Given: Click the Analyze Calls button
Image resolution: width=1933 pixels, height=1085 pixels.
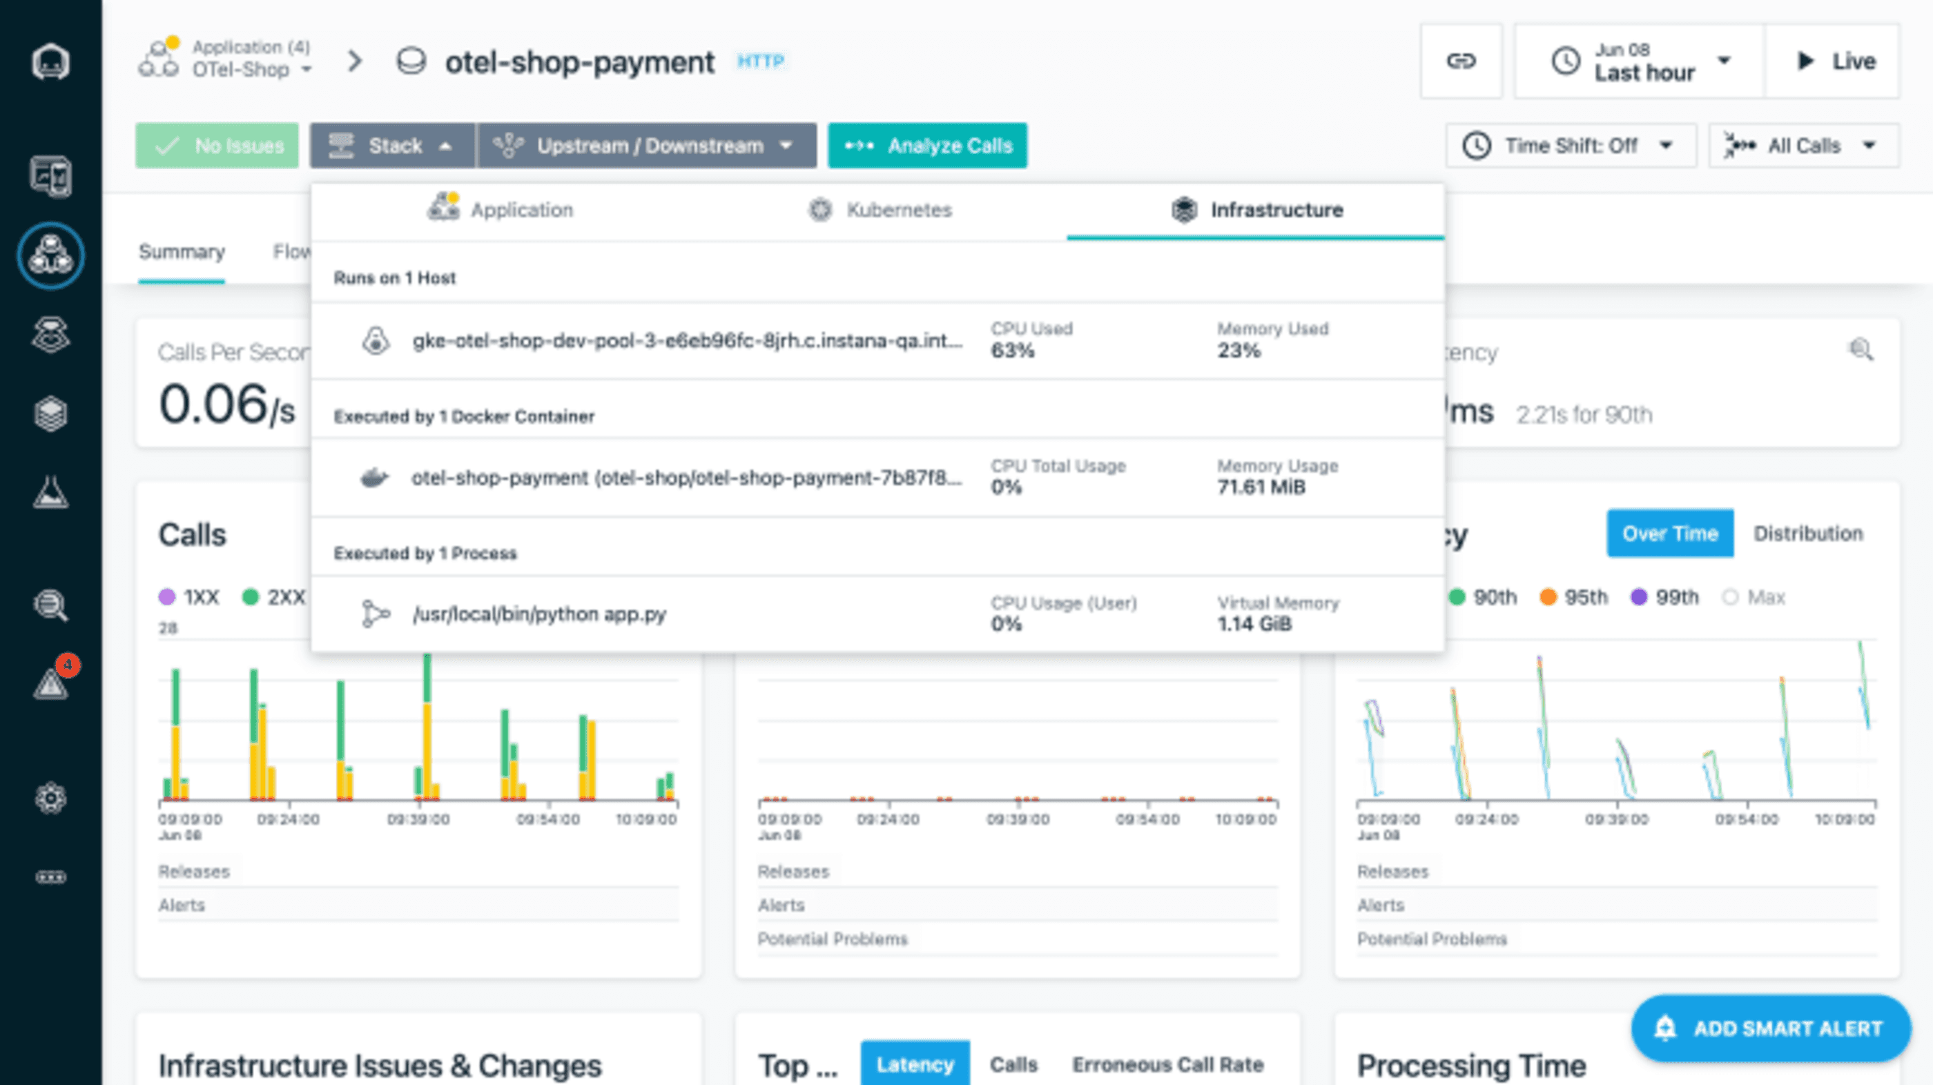Looking at the screenshot, I should pos(927,146).
